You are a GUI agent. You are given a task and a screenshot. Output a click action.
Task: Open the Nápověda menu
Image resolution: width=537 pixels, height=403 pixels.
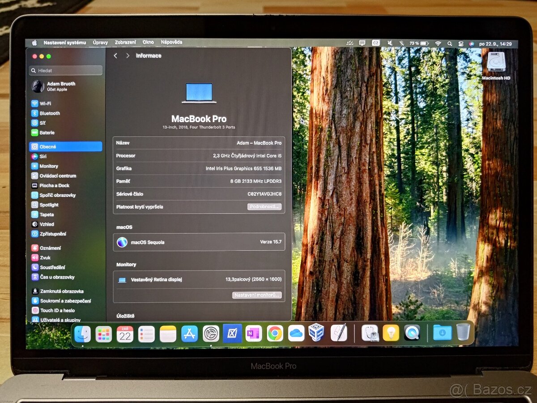[x=172, y=42]
